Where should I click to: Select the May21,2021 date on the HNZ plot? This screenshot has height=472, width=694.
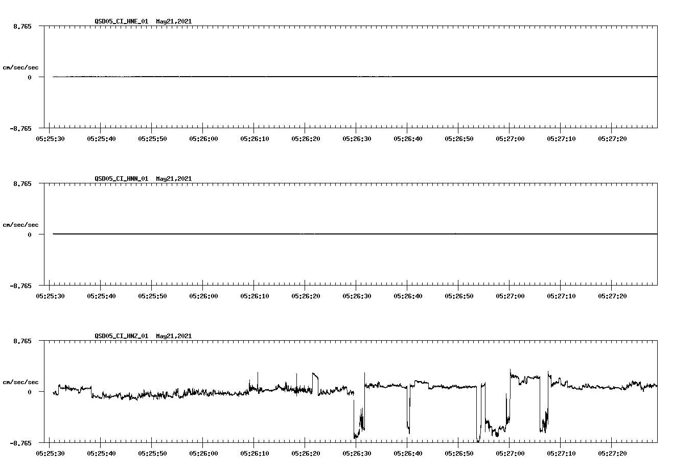pos(174,336)
